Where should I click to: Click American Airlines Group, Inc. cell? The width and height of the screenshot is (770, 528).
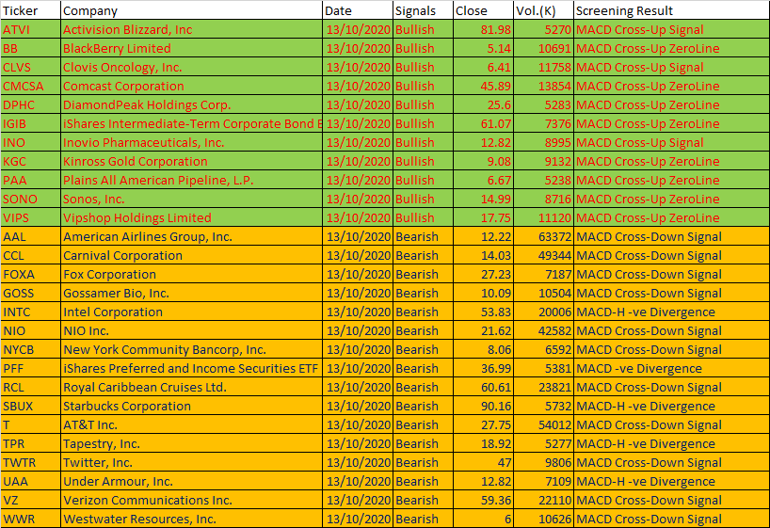coord(191,237)
